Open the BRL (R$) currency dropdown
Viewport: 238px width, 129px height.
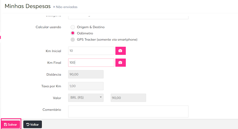point(86,98)
